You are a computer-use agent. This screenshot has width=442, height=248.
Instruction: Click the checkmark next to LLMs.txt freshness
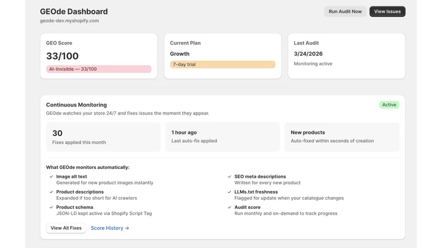tap(229, 192)
